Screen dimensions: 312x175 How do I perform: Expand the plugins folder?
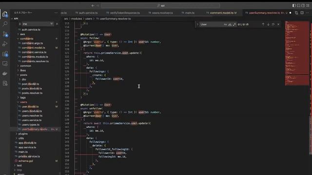[23, 134]
